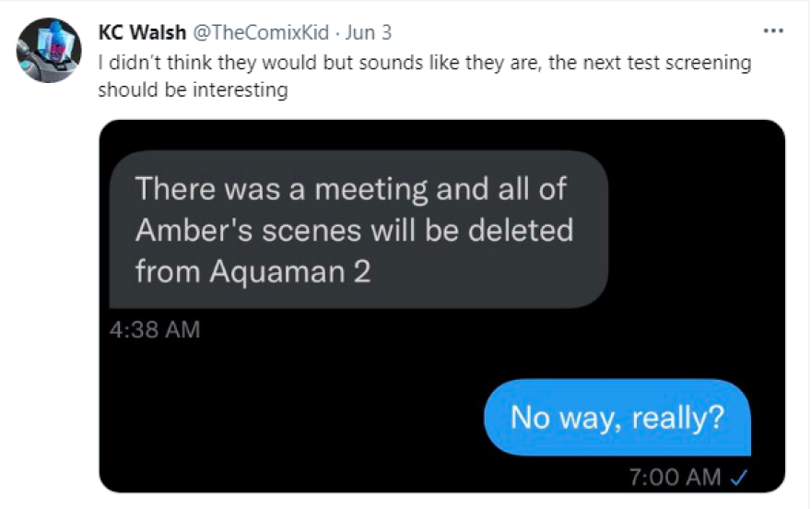The image size is (811, 509).
Task: Click "should be interesting" in the tweet
Action: tap(193, 90)
